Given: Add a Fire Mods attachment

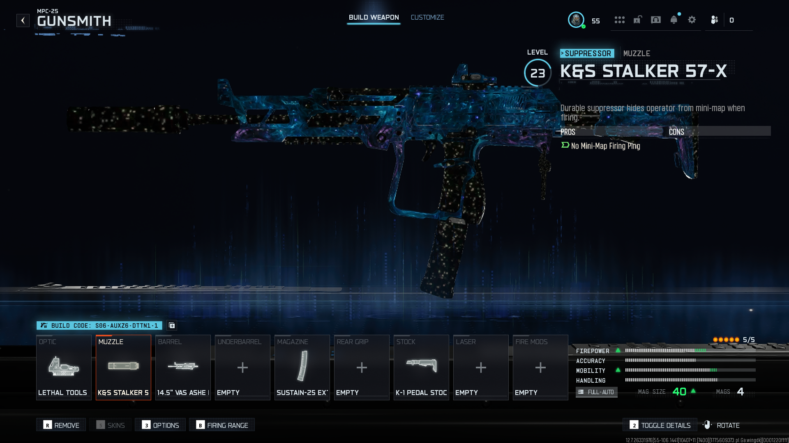Looking at the screenshot, I should click(x=540, y=368).
